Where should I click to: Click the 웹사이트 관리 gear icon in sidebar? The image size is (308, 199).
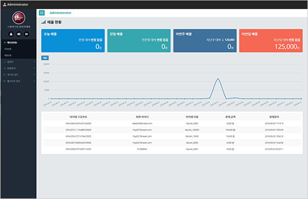click(5, 81)
